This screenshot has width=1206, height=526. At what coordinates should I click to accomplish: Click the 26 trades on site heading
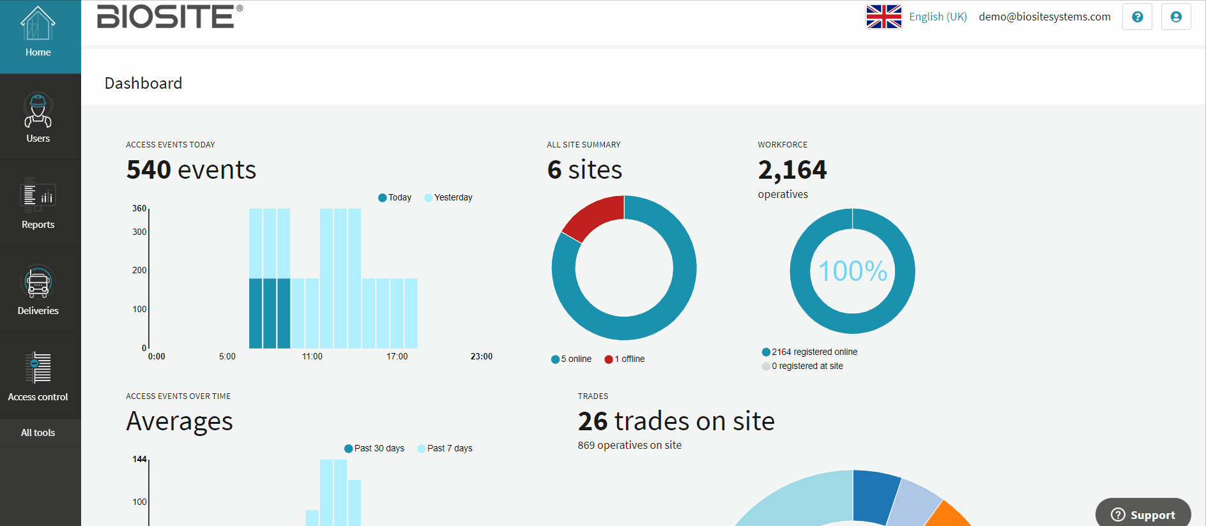(x=676, y=421)
